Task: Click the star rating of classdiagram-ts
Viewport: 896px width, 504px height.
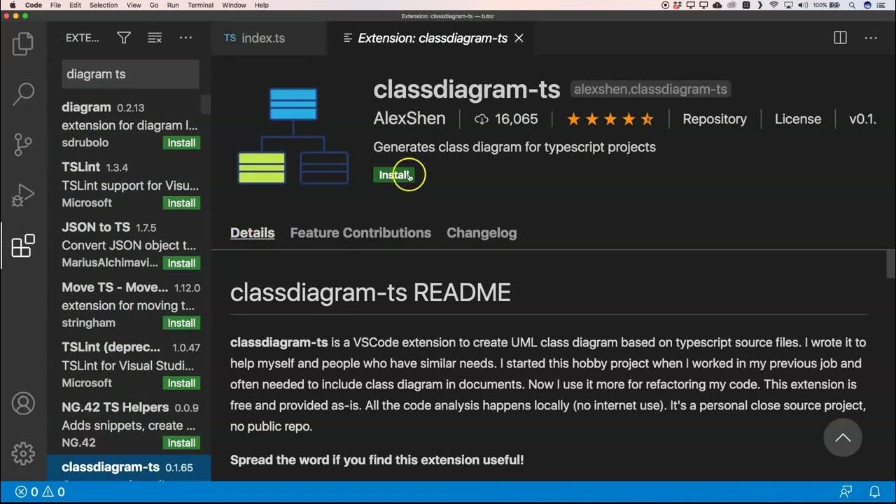Action: [610, 119]
